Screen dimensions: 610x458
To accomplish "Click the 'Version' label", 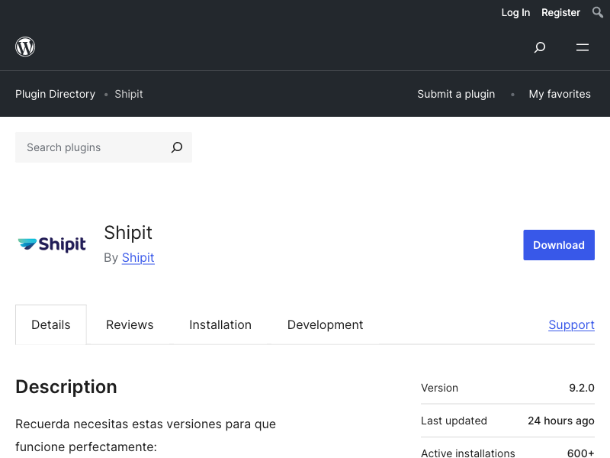I will click(x=439, y=388).
